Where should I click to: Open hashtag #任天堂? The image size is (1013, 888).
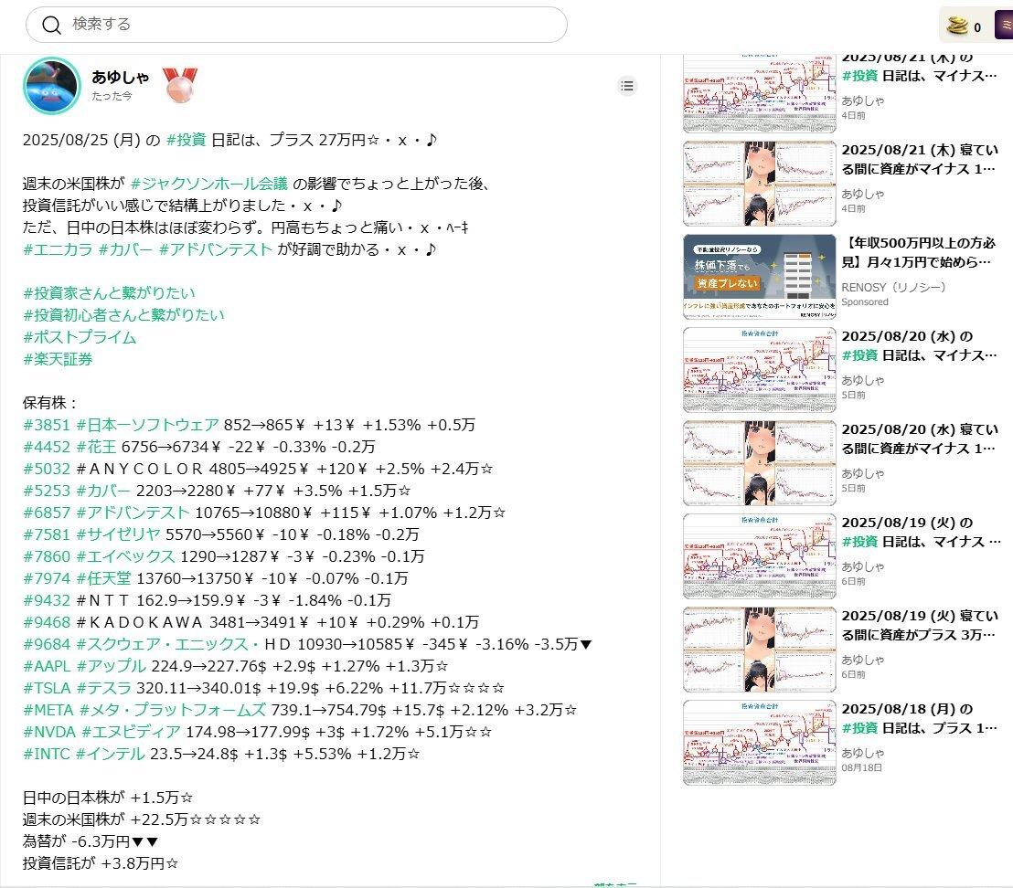coord(103,579)
